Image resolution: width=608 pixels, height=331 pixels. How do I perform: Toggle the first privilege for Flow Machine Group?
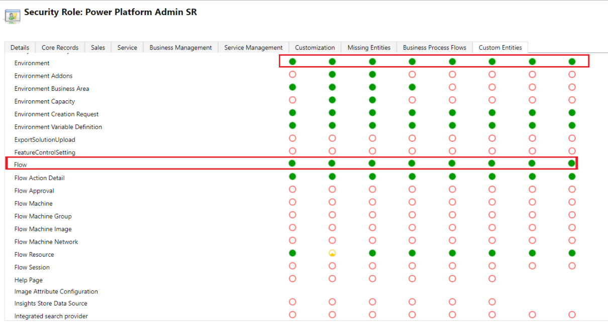[x=292, y=215]
